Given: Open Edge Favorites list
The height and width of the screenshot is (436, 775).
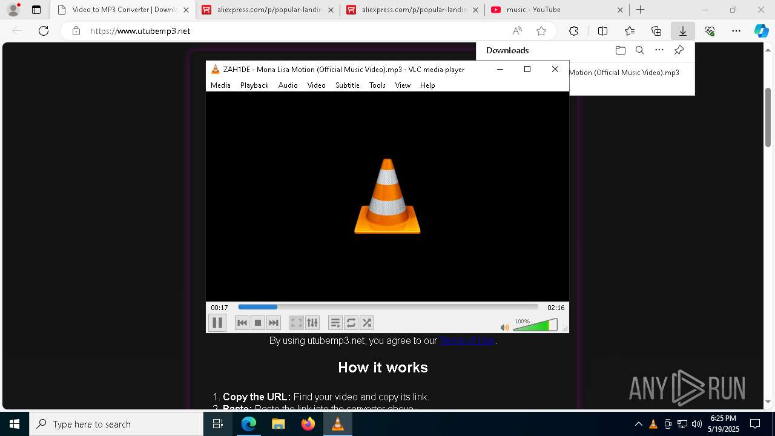Looking at the screenshot, I should point(630,31).
